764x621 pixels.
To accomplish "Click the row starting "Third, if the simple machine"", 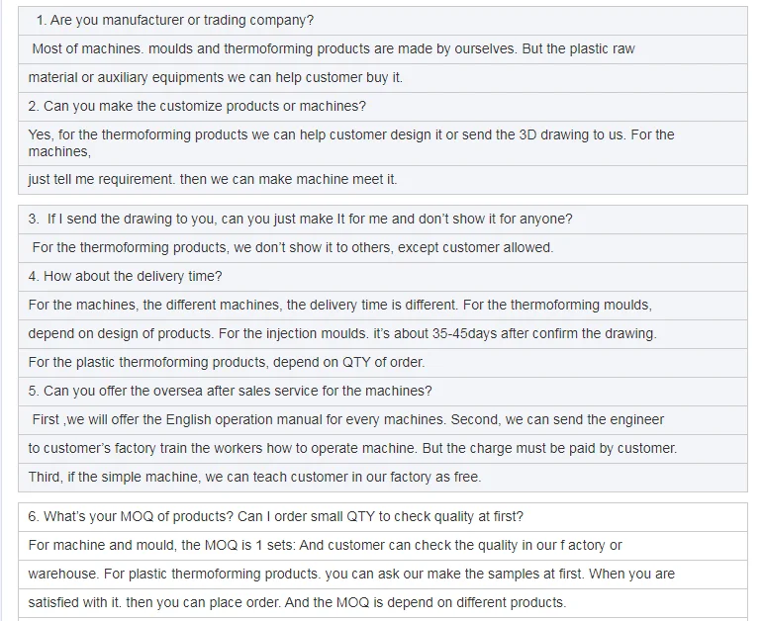I will 254,477.
